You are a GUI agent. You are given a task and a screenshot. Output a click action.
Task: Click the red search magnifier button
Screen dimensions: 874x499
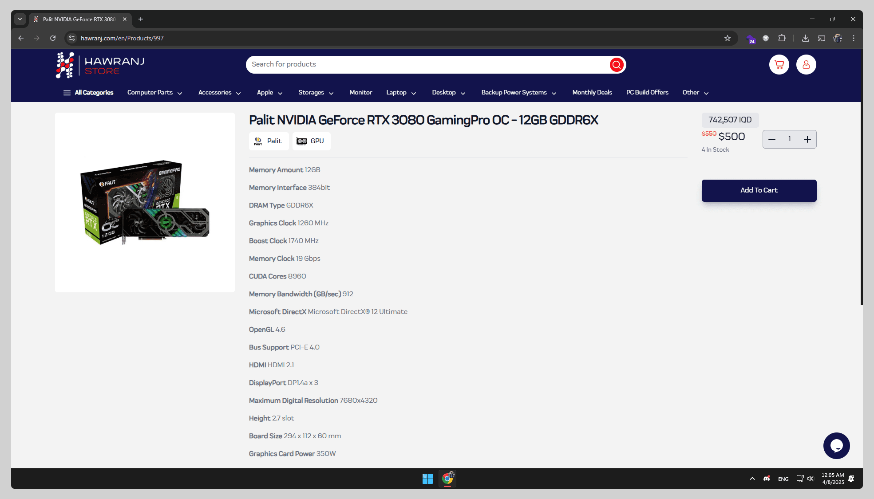(616, 65)
